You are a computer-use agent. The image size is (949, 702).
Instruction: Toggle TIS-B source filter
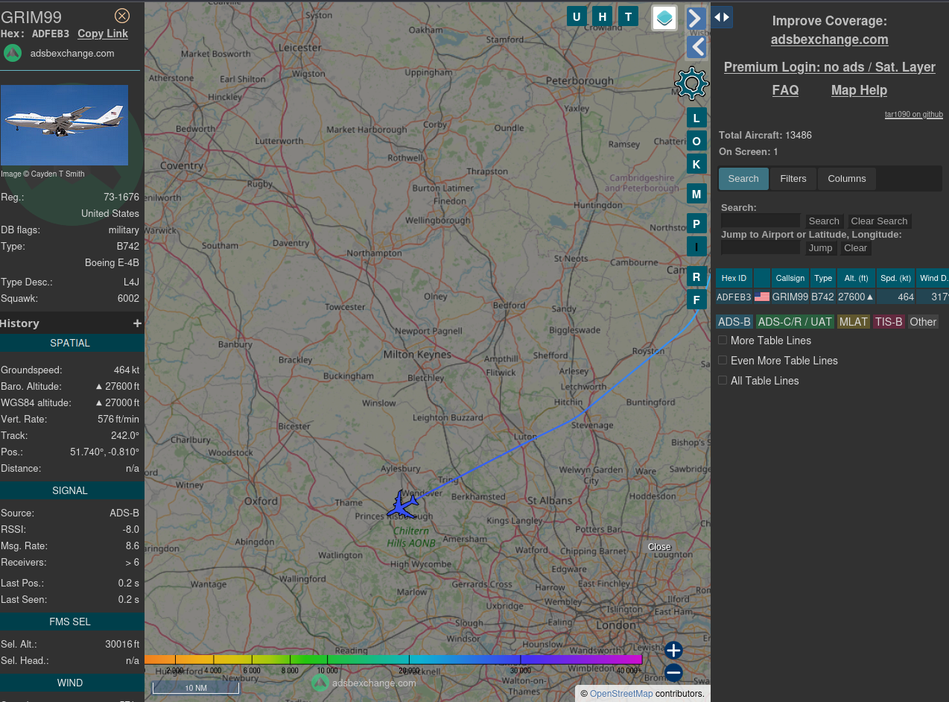[889, 322]
